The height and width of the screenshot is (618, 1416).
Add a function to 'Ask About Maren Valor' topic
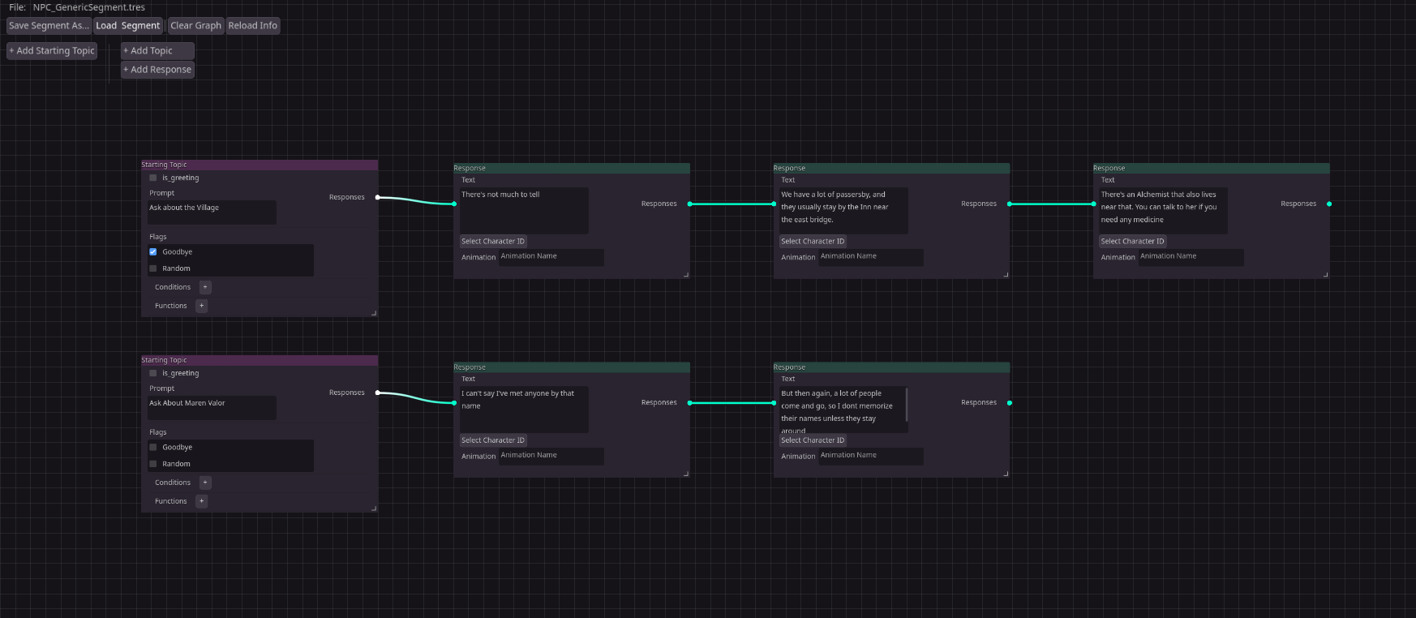(202, 501)
